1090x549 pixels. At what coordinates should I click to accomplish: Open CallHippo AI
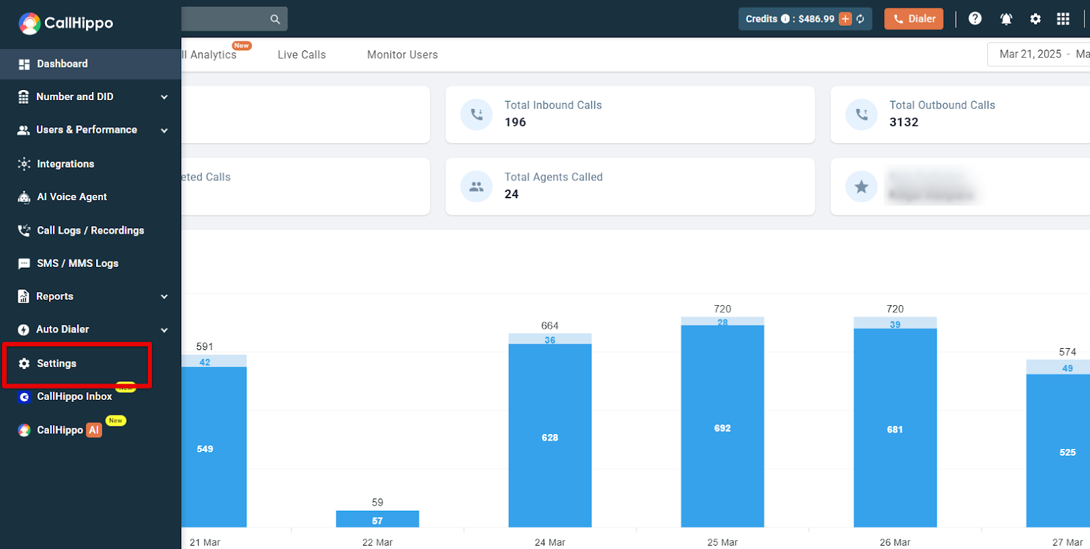point(91,430)
